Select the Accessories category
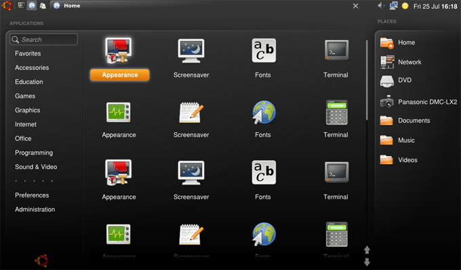This screenshot has width=461, height=270. (x=32, y=68)
